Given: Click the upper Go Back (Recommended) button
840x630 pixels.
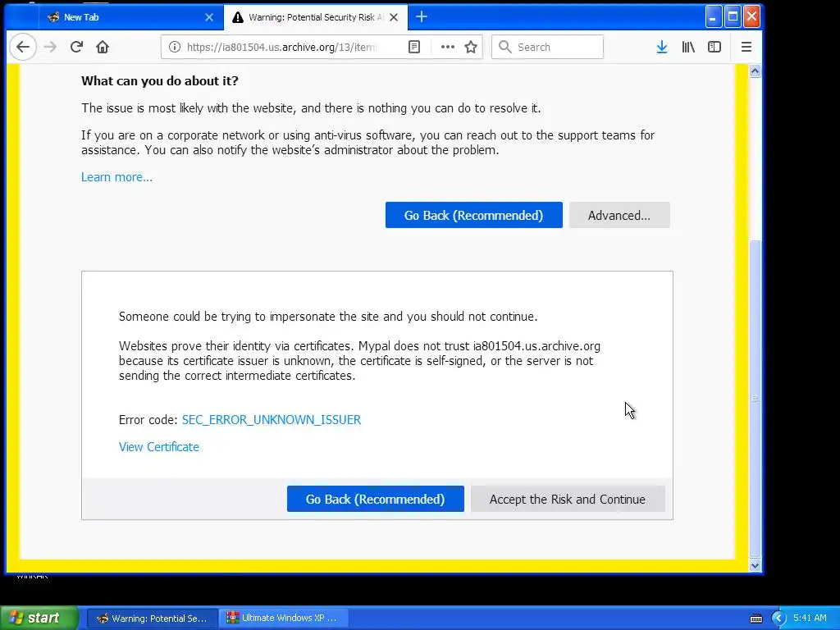Looking at the screenshot, I should coord(474,216).
